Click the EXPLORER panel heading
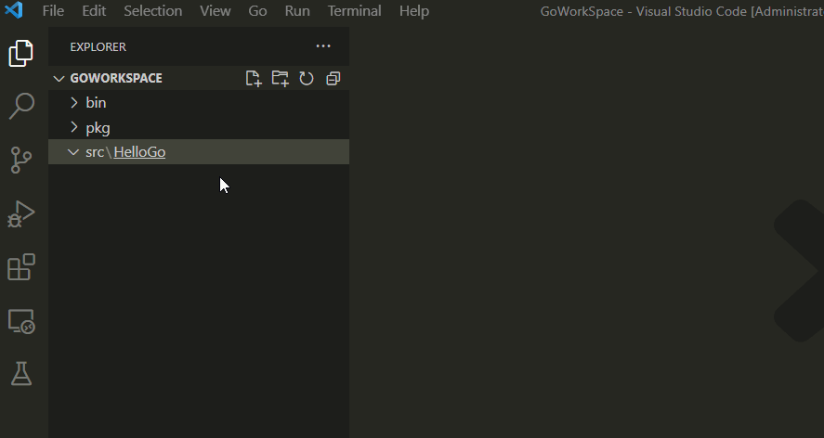This screenshot has width=824, height=438. point(98,46)
